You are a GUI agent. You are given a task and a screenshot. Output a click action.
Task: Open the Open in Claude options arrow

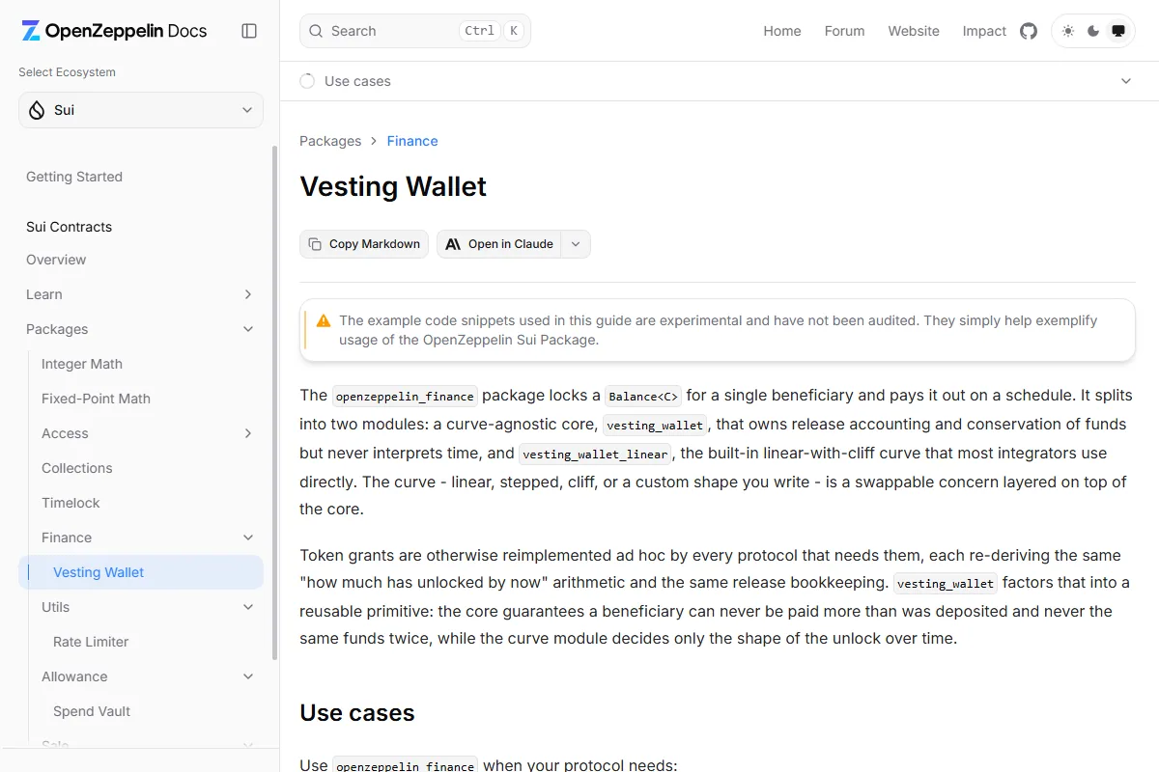576,244
